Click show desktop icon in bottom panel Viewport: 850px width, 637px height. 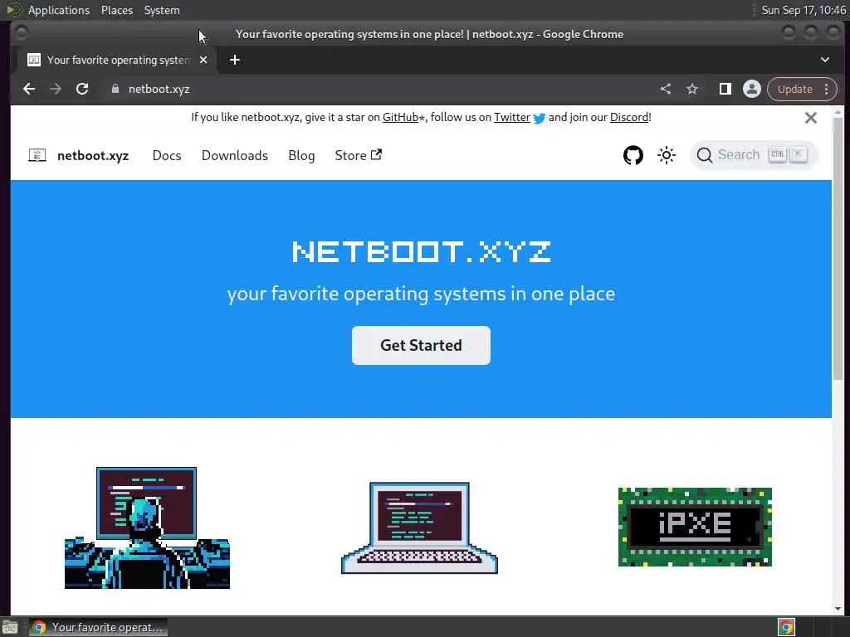pos(10,627)
